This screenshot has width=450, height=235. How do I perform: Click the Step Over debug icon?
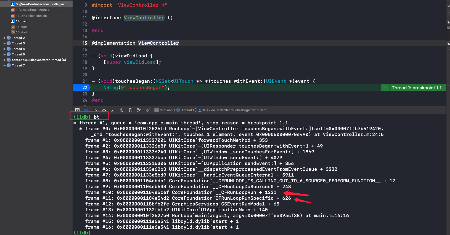(104, 110)
